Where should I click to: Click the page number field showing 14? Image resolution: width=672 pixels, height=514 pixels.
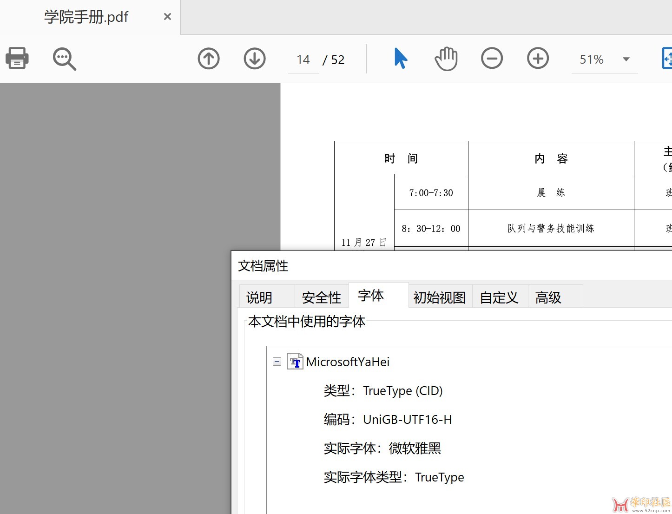tap(303, 60)
